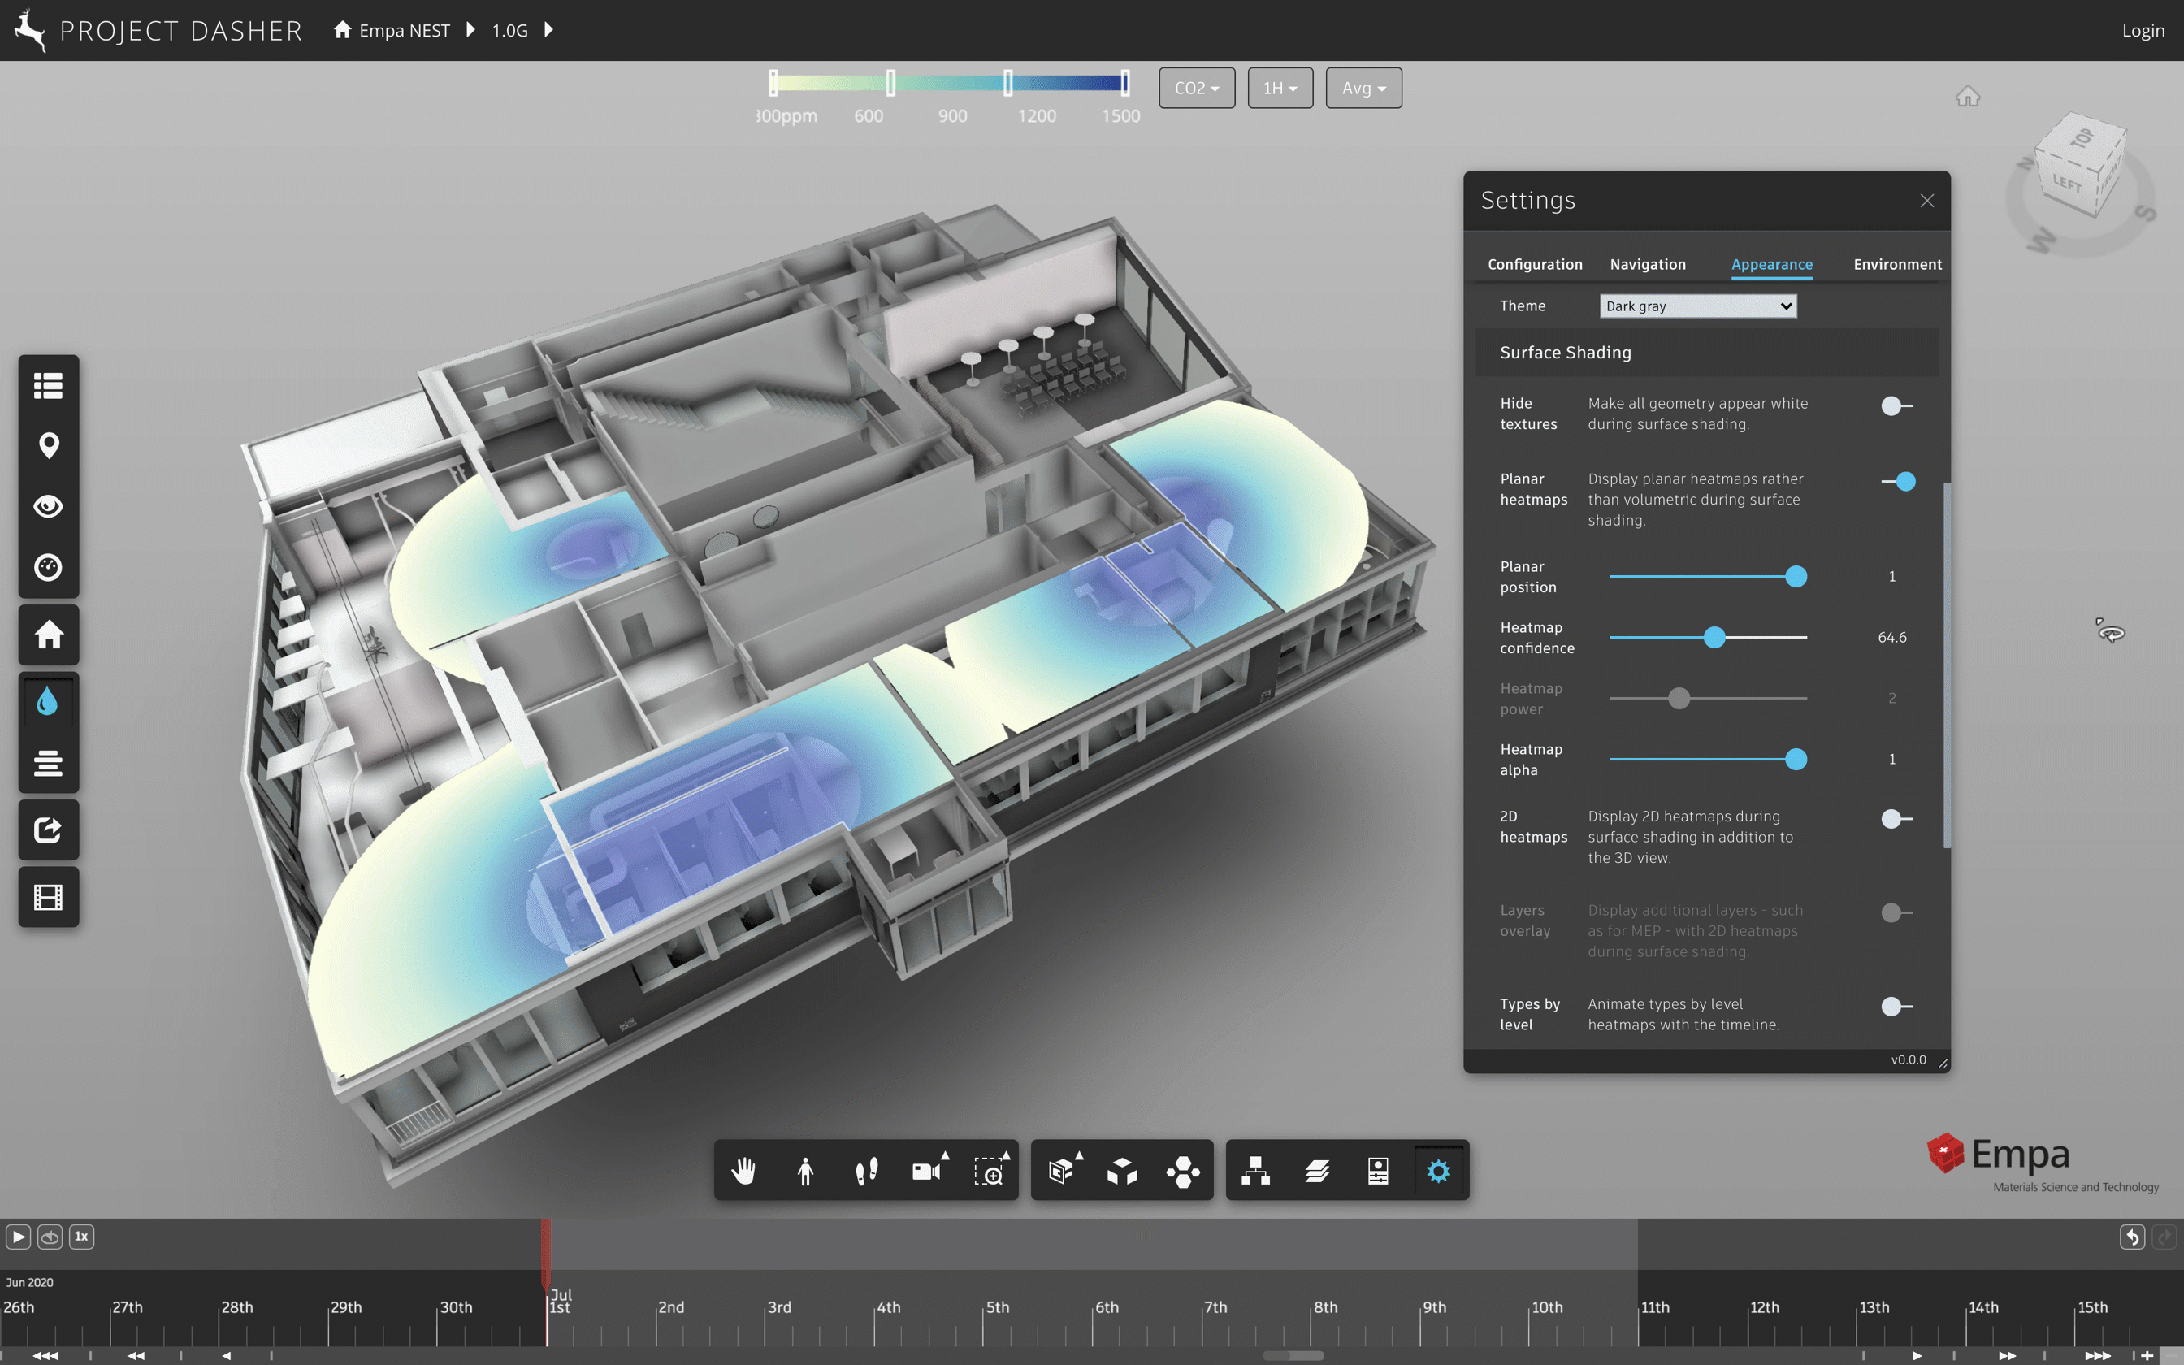Image resolution: width=2184 pixels, height=1365 pixels.
Task: Click the Heatmap confidence slider track
Action: (x=1760, y=637)
